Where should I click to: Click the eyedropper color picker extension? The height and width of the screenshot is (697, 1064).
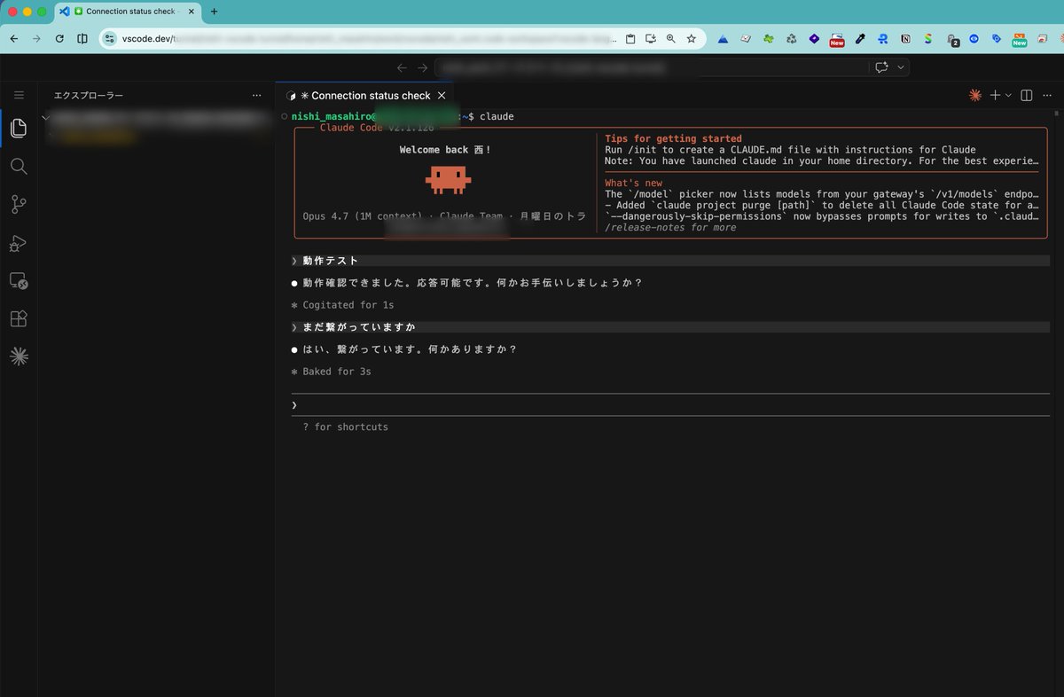[860, 39]
